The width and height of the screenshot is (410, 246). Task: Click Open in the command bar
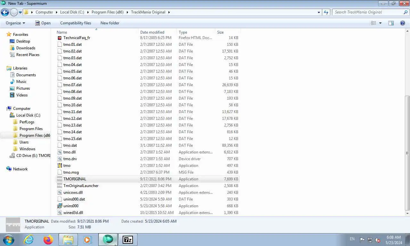(43, 23)
